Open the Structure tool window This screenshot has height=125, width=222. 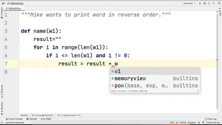click(x=2, y=91)
